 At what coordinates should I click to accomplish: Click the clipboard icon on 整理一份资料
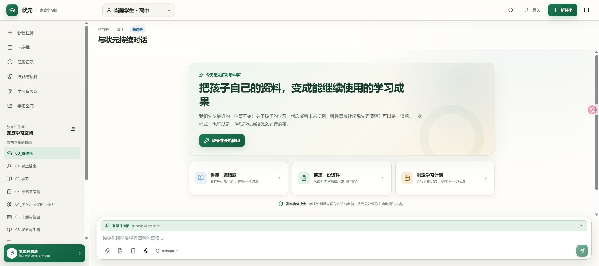point(304,178)
